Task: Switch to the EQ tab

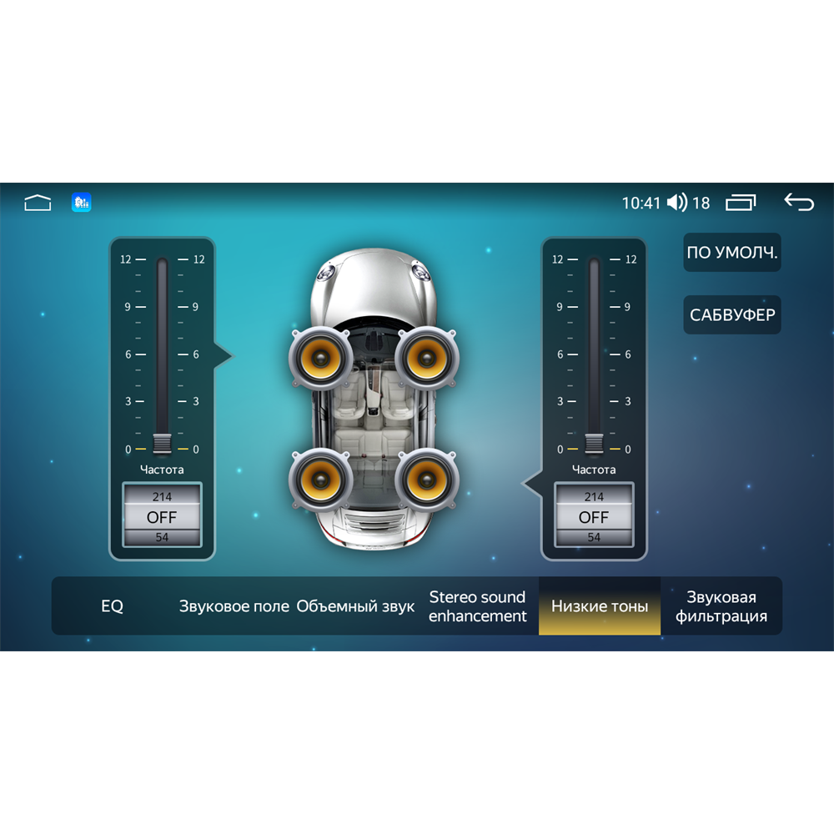Action: [113, 605]
